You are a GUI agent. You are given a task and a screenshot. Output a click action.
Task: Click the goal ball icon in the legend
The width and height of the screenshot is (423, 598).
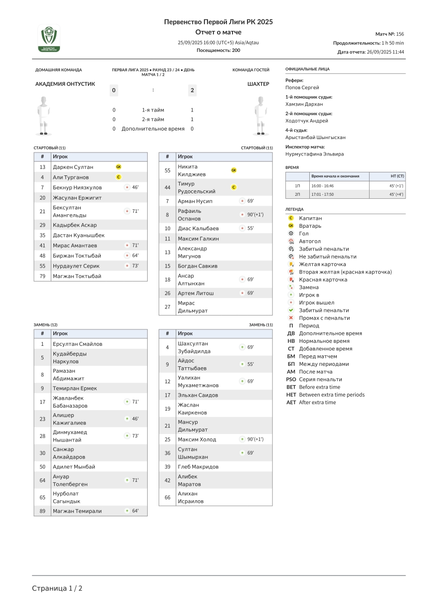click(291, 233)
